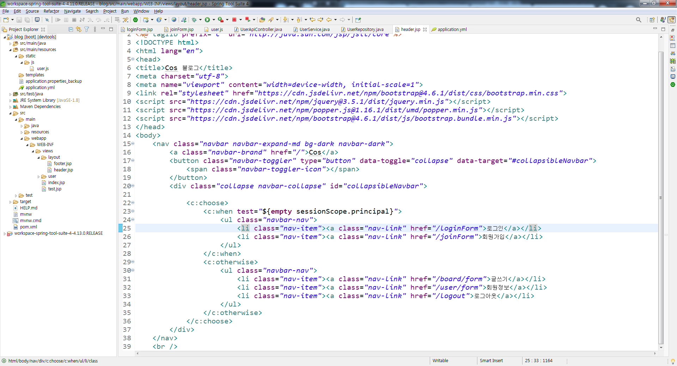Toggle code folding on line 20 div
The width and height of the screenshot is (677, 366).
133,186
